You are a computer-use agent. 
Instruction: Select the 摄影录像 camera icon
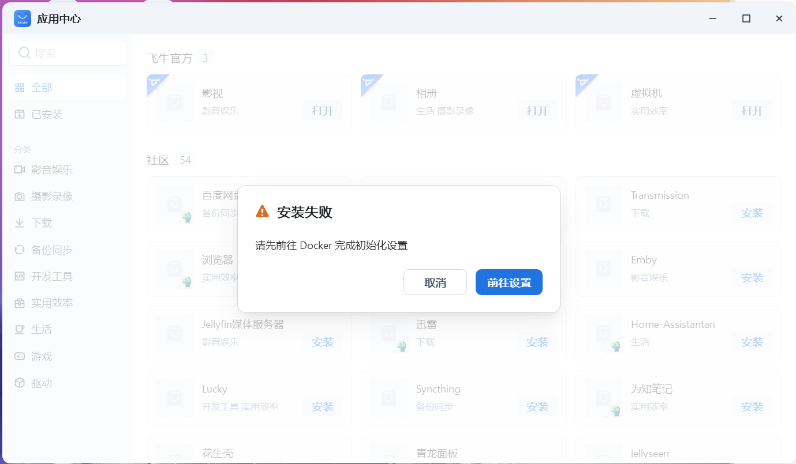[x=20, y=197]
